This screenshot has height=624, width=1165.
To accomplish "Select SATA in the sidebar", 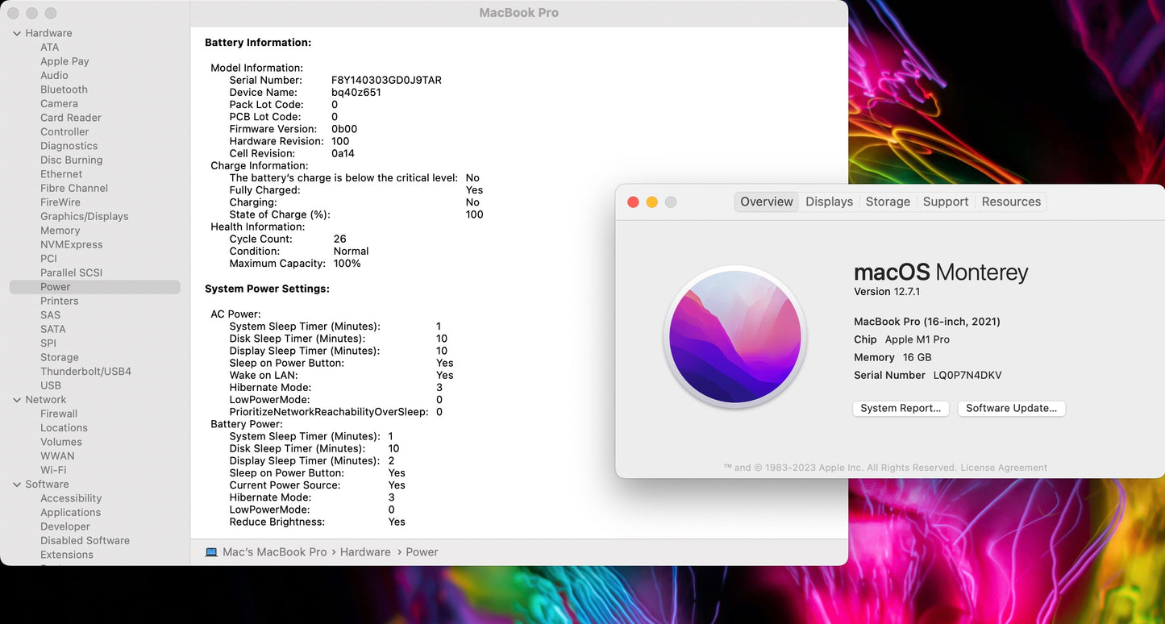I will 53,329.
